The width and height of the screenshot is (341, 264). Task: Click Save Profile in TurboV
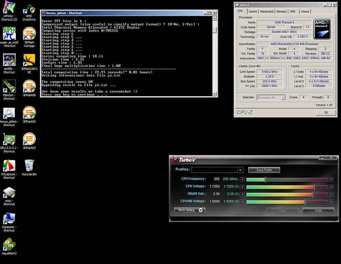[x=264, y=170]
